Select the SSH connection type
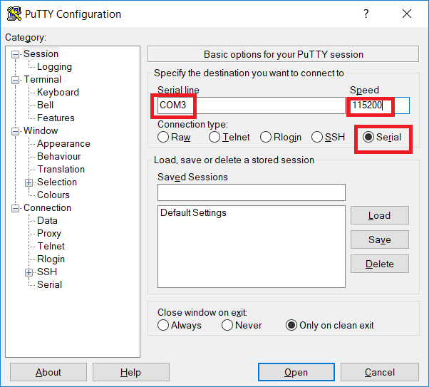 pos(328,137)
